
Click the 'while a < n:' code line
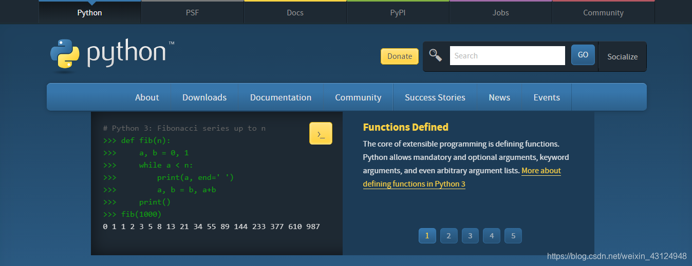[148, 165]
